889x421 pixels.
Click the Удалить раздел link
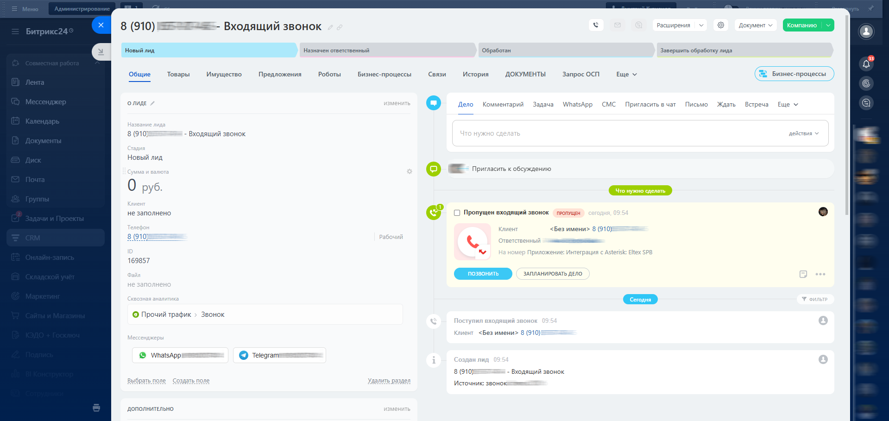pyautogui.click(x=389, y=381)
